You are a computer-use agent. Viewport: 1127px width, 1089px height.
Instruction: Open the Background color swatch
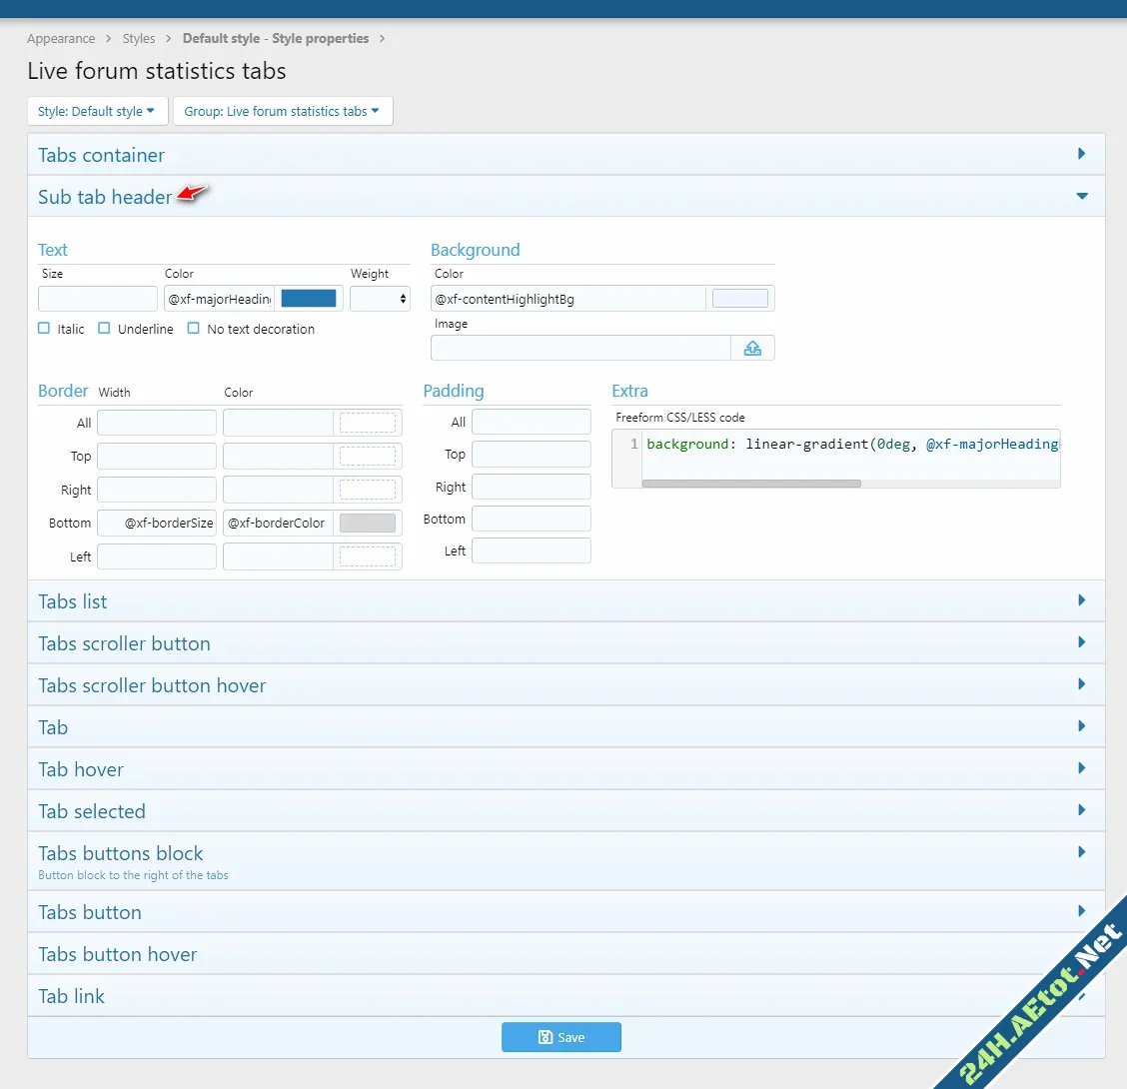739,298
